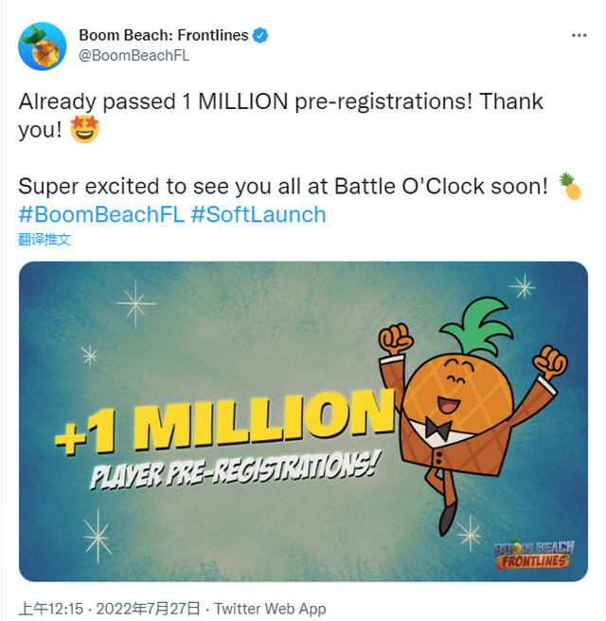The height and width of the screenshot is (621, 606).
Task: Click the tweet timestamp 上午12:15
Action: pos(51,609)
